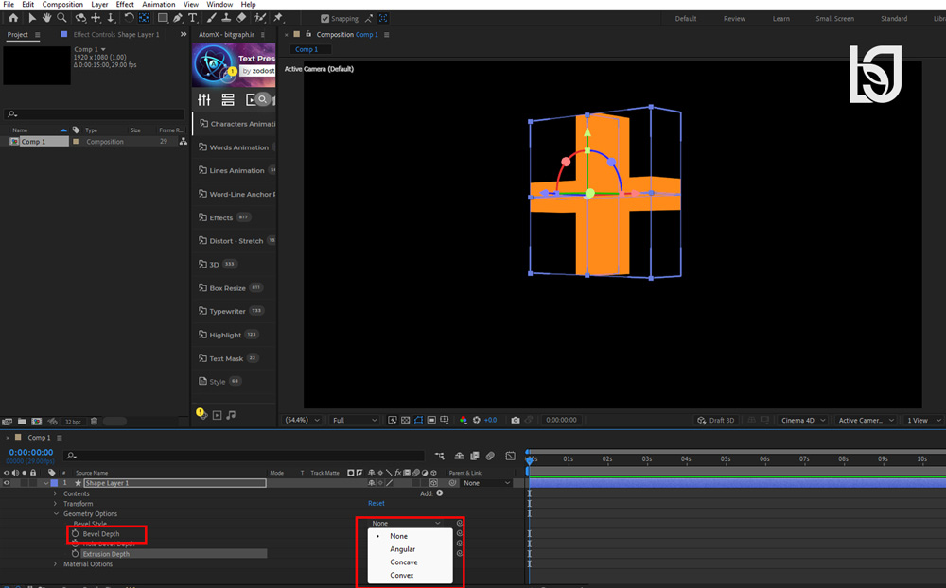946x588 pixels.
Task: Open the Typewriter preset category
Action: click(x=227, y=311)
